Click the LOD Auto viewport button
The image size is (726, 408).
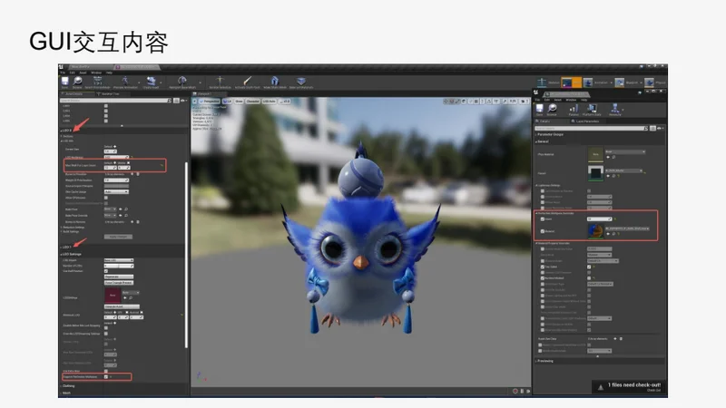(x=270, y=101)
